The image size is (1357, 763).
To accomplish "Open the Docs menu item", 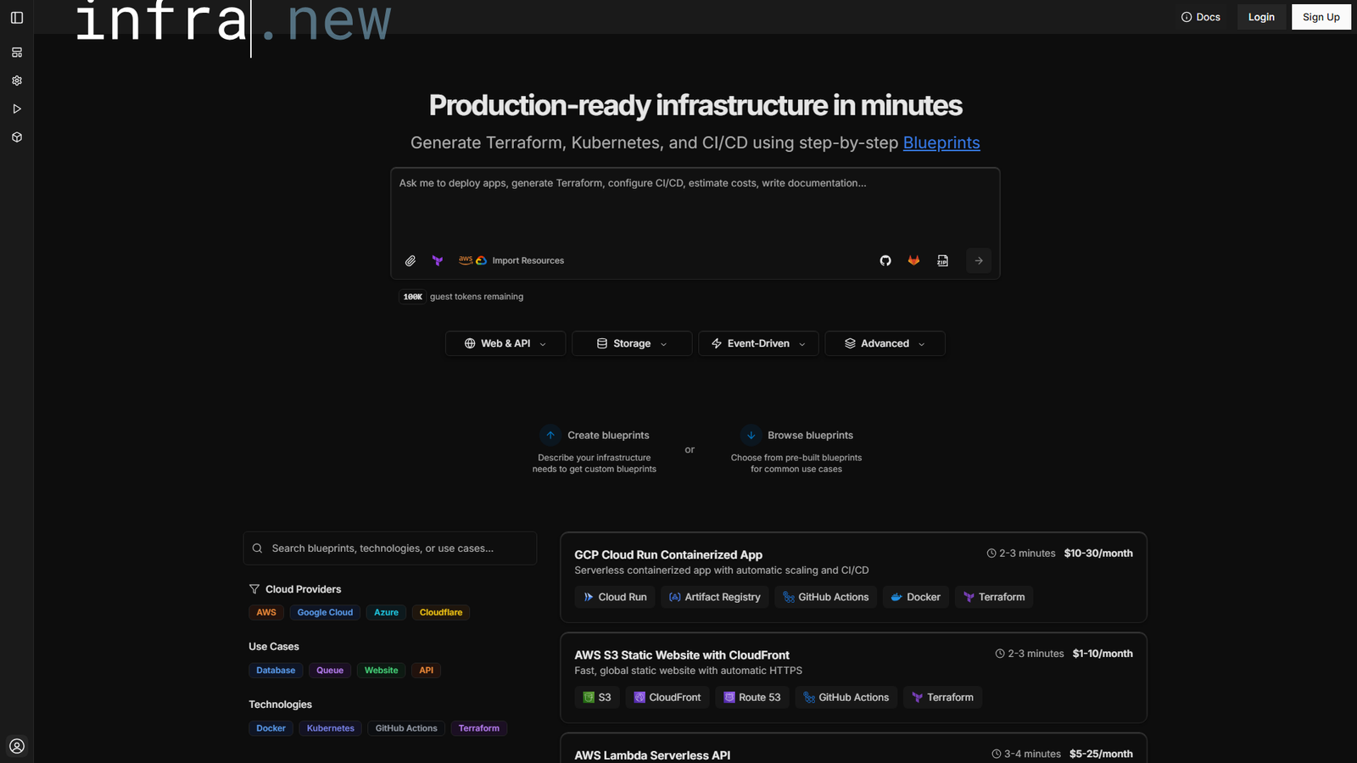I will pos(1200,16).
